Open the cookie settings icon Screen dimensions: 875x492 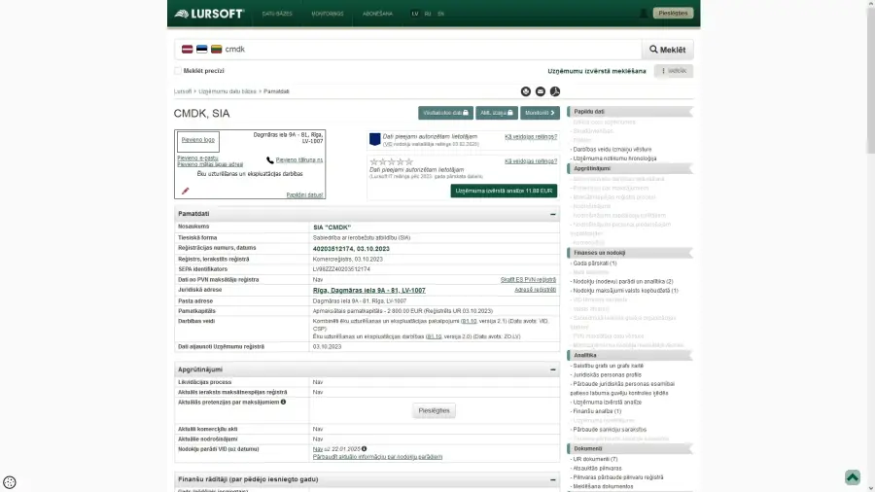pos(10,482)
